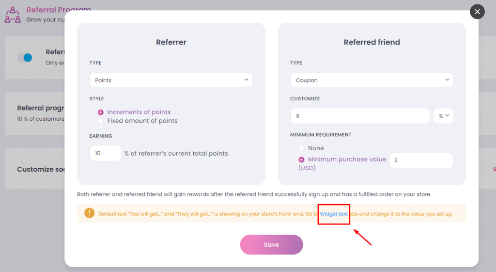496x272 pixels.
Task: Click the Referrer type dropdown chevron
Action: tap(246, 80)
